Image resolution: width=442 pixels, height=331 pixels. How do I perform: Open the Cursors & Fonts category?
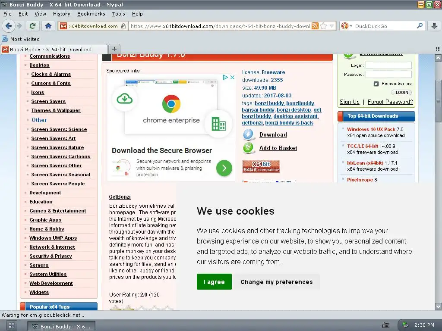(x=51, y=83)
